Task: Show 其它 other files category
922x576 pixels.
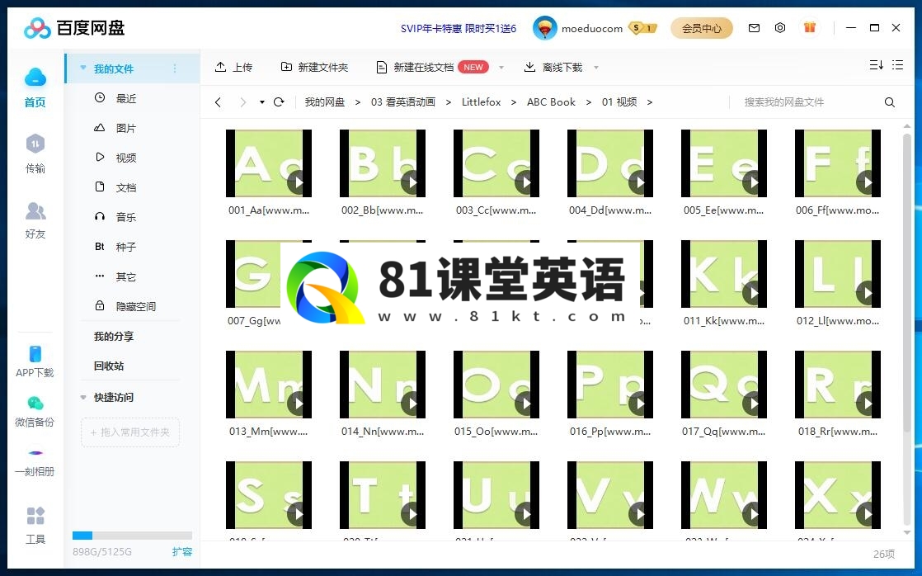Action: tap(115, 276)
